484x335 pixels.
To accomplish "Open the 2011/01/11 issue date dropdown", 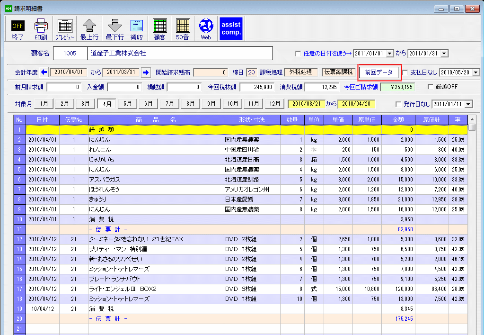I will point(468,104).
